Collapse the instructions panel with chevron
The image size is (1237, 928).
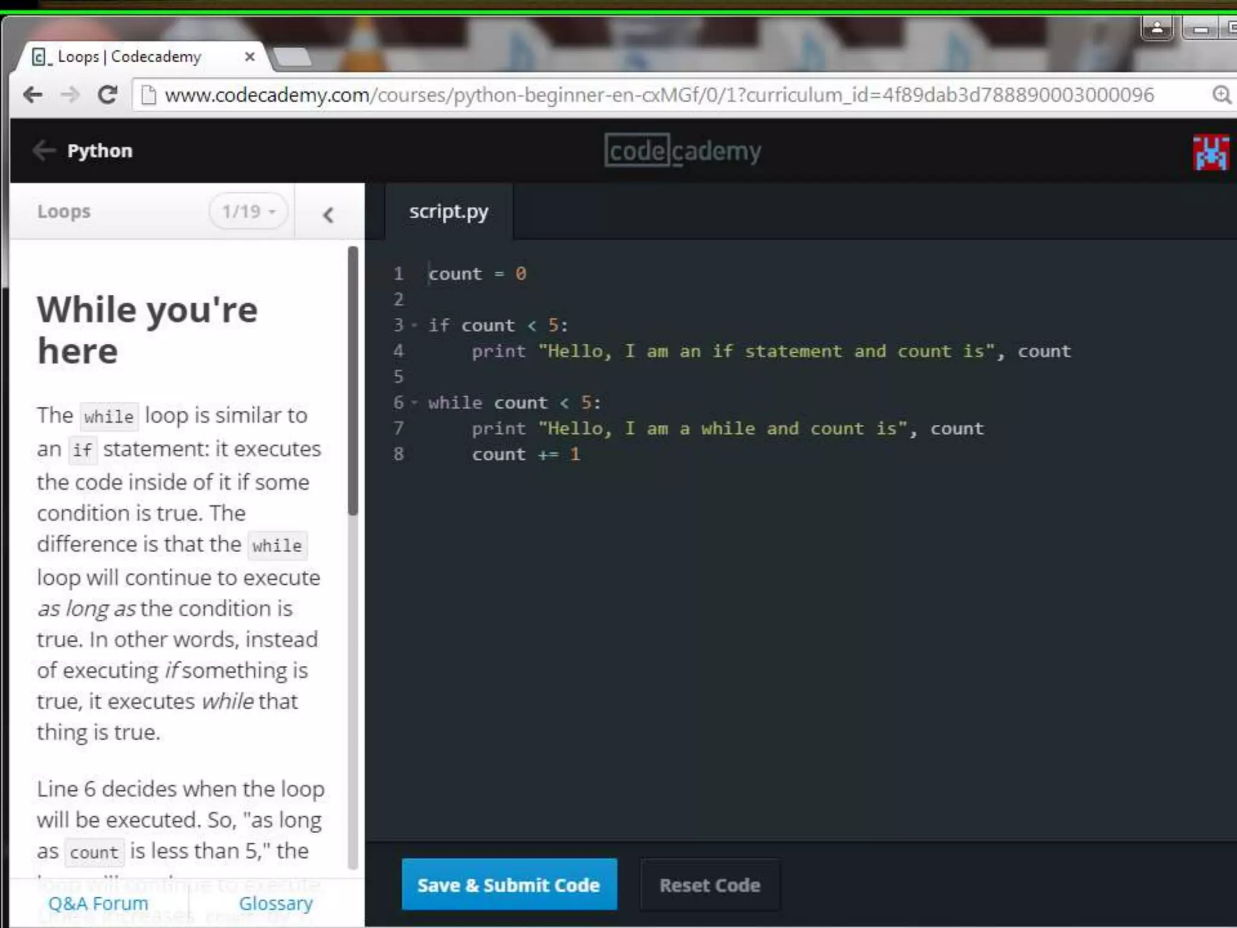pos(329,214)
